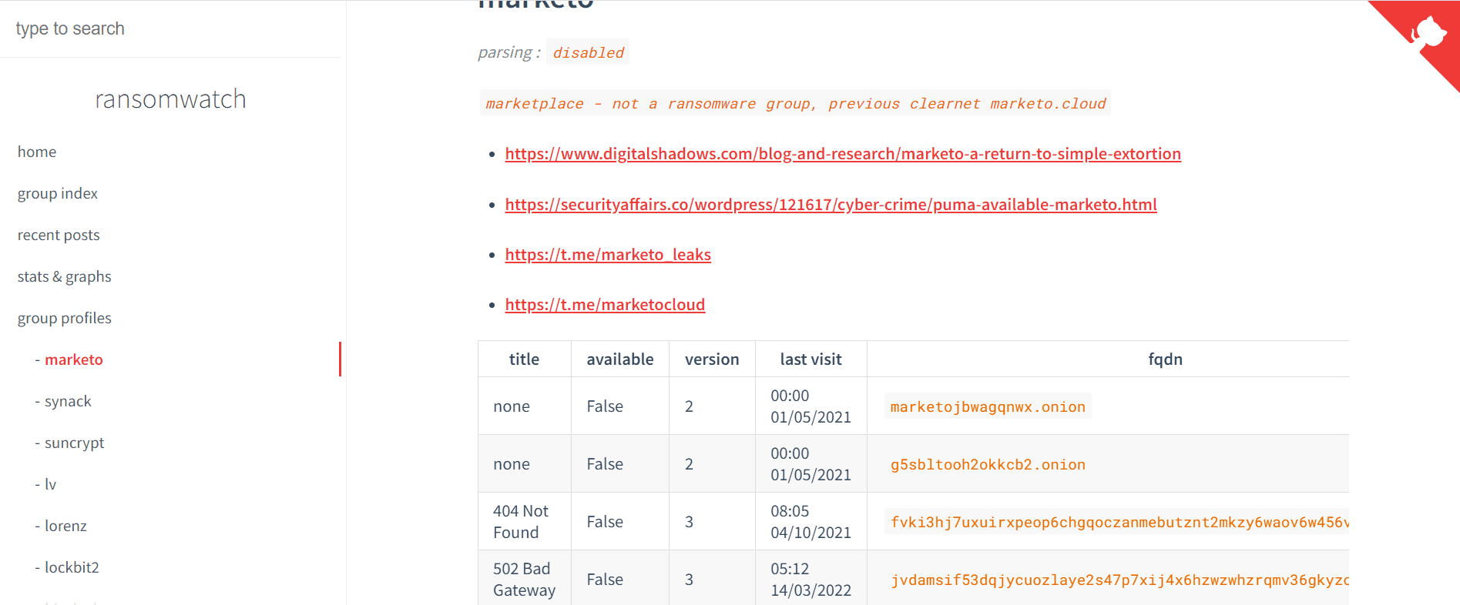
Task: Click the 'marketplace - not a ransomware group' note
Action: pos(795,103)
